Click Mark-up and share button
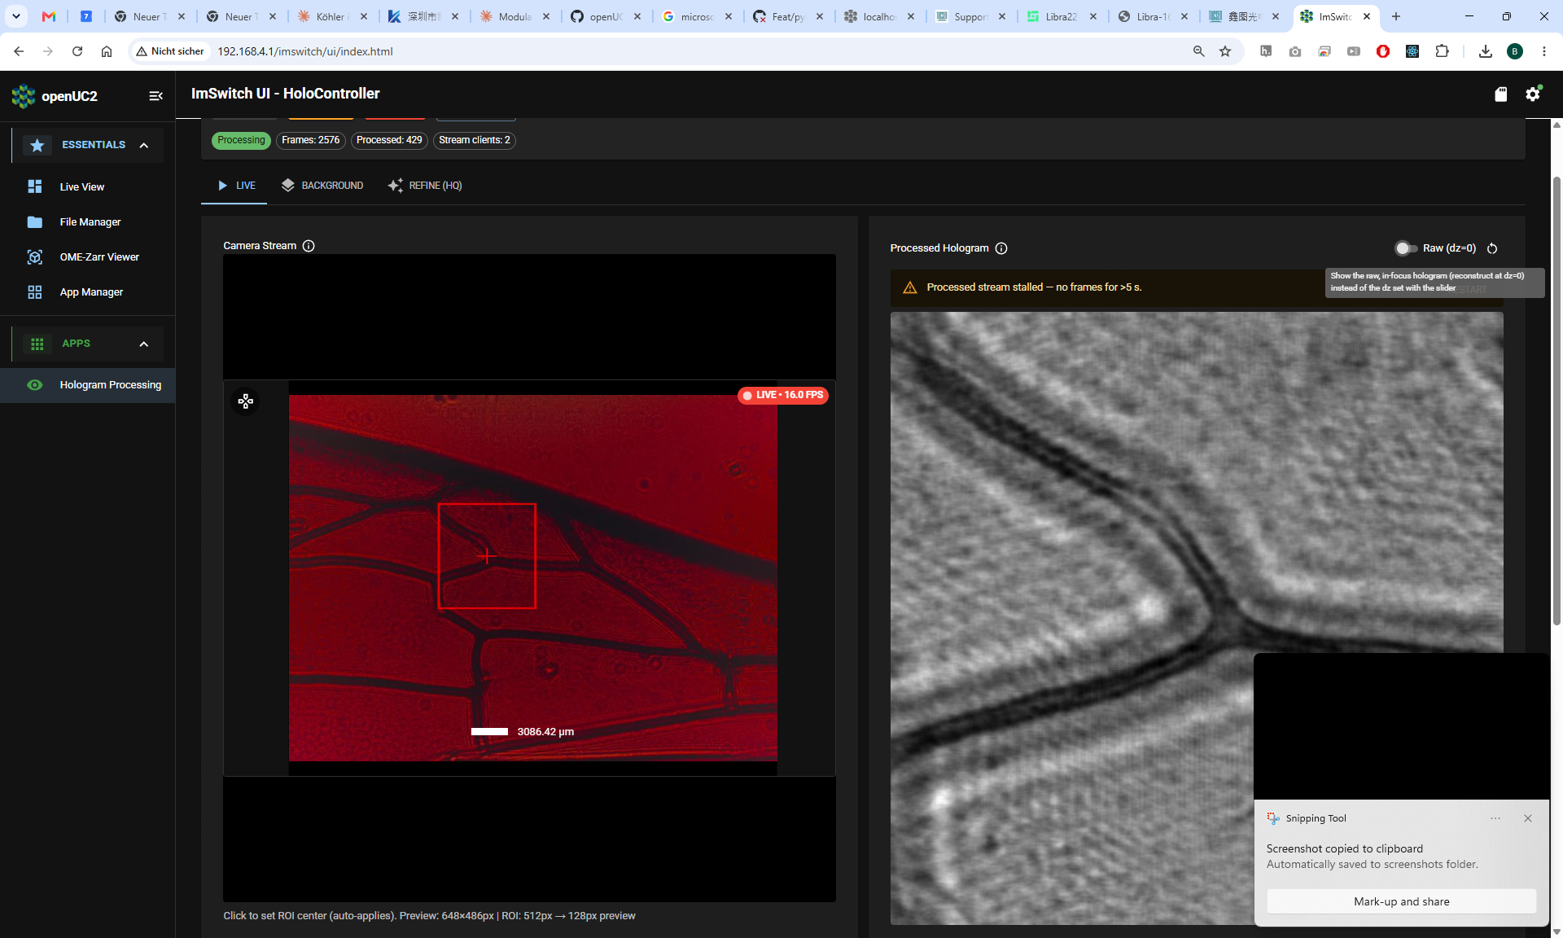 pyautogui.click(x=1401, y=901)
